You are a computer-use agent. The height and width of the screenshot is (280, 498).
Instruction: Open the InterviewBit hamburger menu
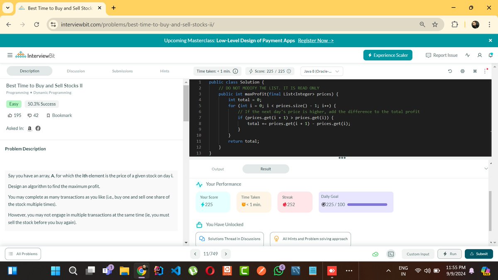coord(9,56)
